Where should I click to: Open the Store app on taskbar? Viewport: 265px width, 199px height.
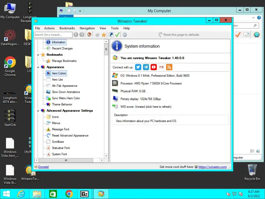coord(53,194)
